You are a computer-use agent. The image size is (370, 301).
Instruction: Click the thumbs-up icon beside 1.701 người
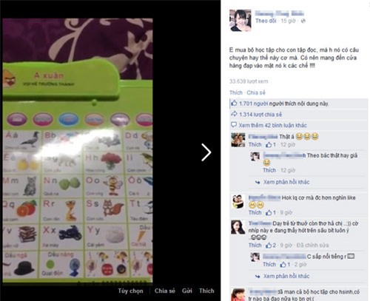click(x=234, y=103)
